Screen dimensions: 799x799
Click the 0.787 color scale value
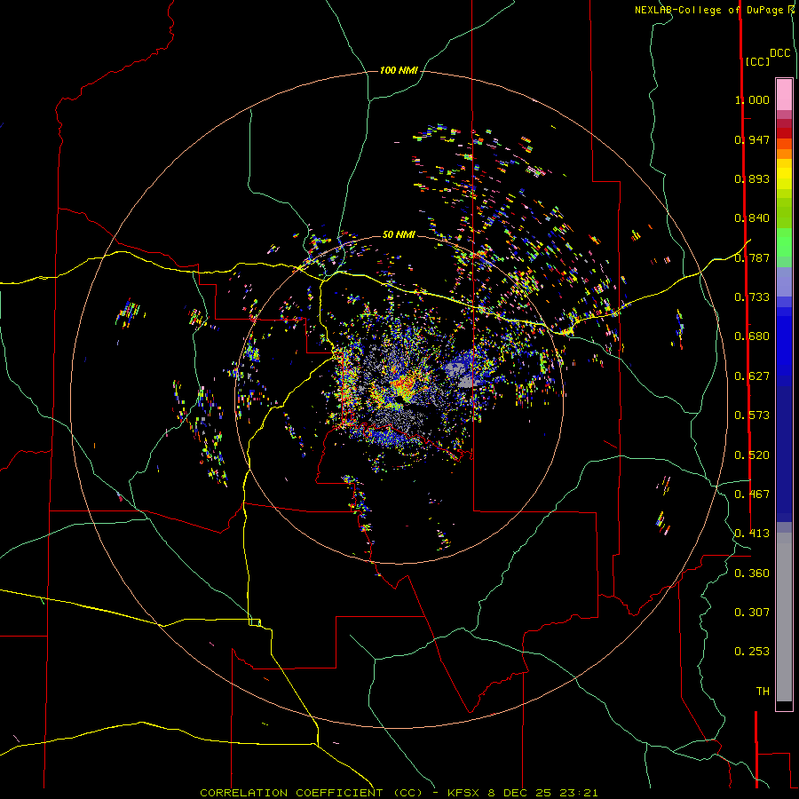tap(752, 257)
